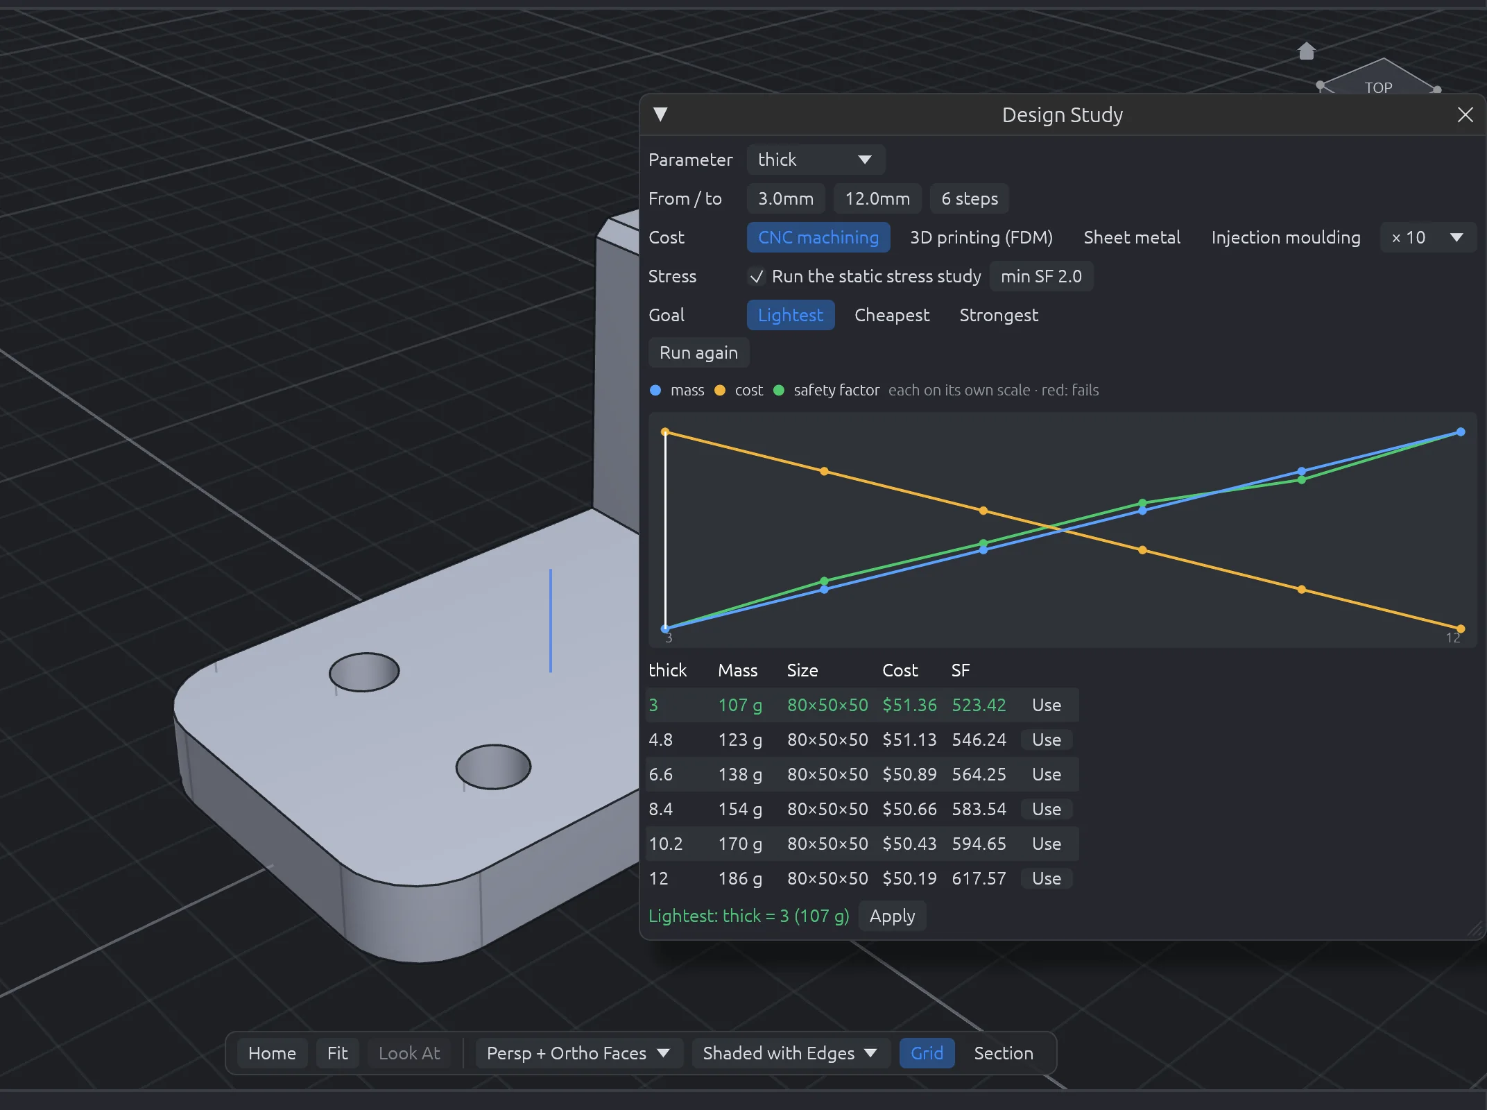Open the Parameter dropdown showing thick
The width and height of the screenshot is (1487, 1110).
coord(815,160)
